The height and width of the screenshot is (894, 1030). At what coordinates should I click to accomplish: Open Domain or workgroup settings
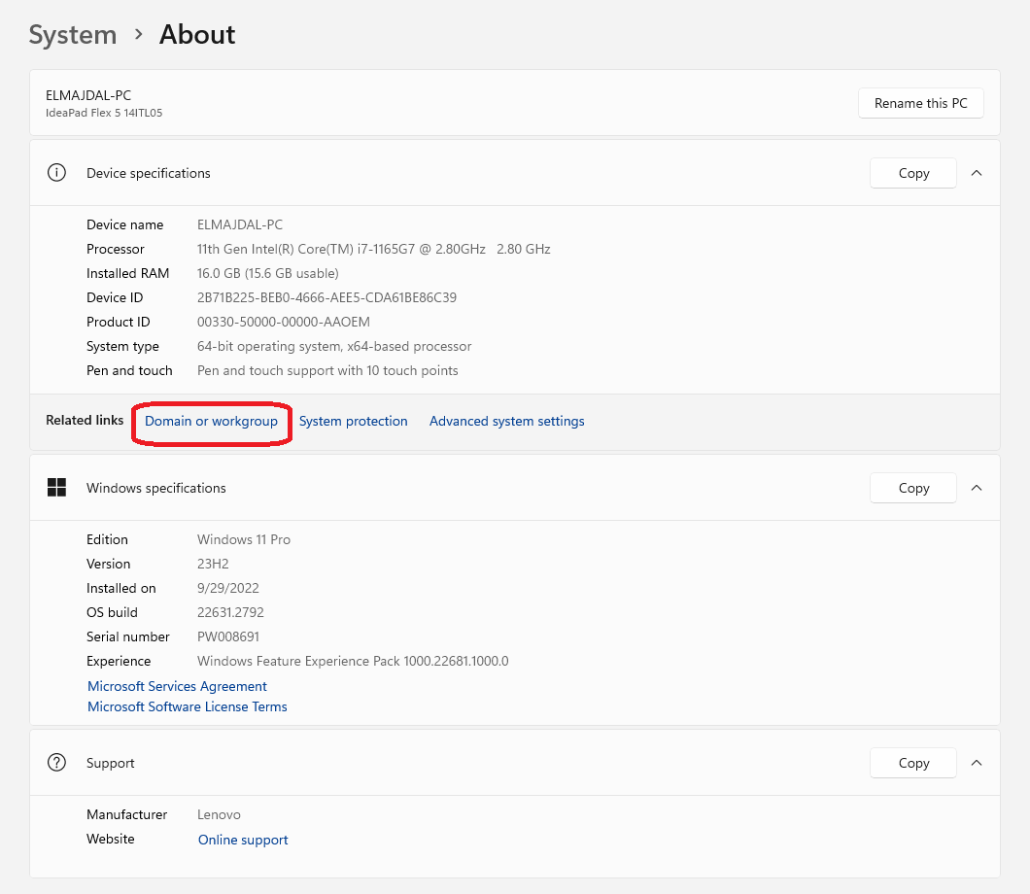211,421
